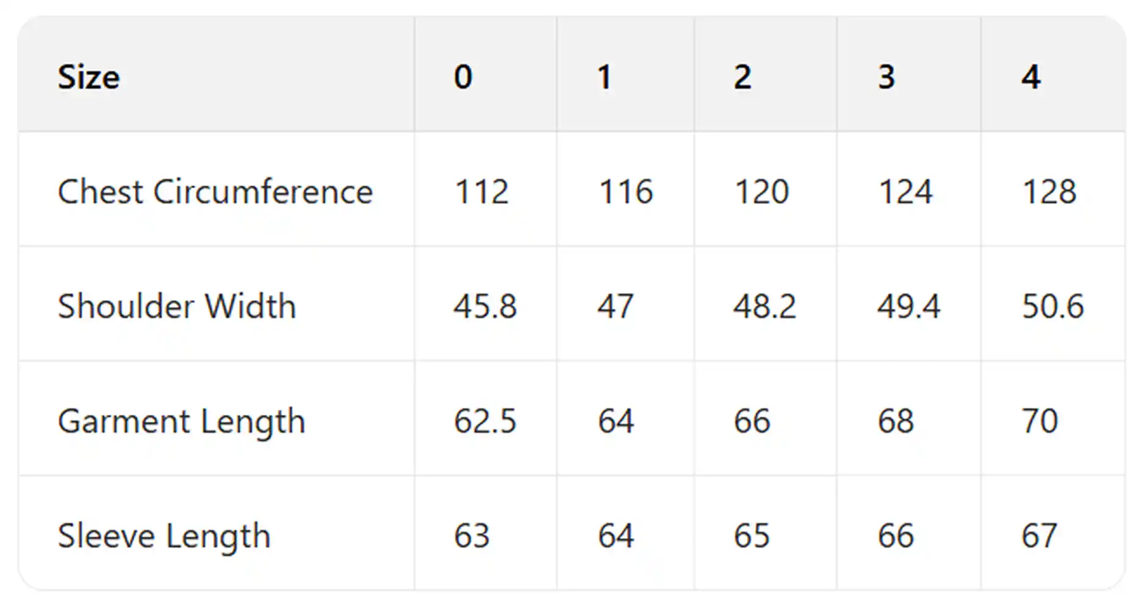Select the sleeve length value 67
Image resolution: width=1147 pixels, height=610 pixels.
[1040, 536]
